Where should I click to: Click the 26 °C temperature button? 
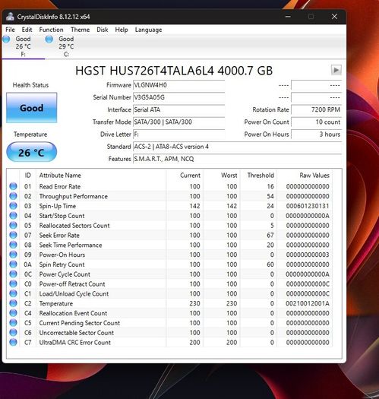click(32, 152)
